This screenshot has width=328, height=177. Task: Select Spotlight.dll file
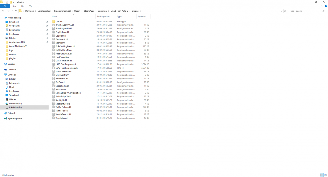61,100
